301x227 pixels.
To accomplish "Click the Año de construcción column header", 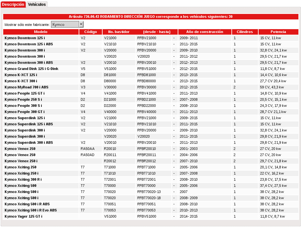I will pos(205,32).
